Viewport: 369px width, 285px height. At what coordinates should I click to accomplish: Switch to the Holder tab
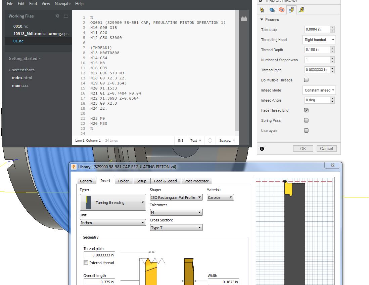pyautogui.click(x=123, y=181)
